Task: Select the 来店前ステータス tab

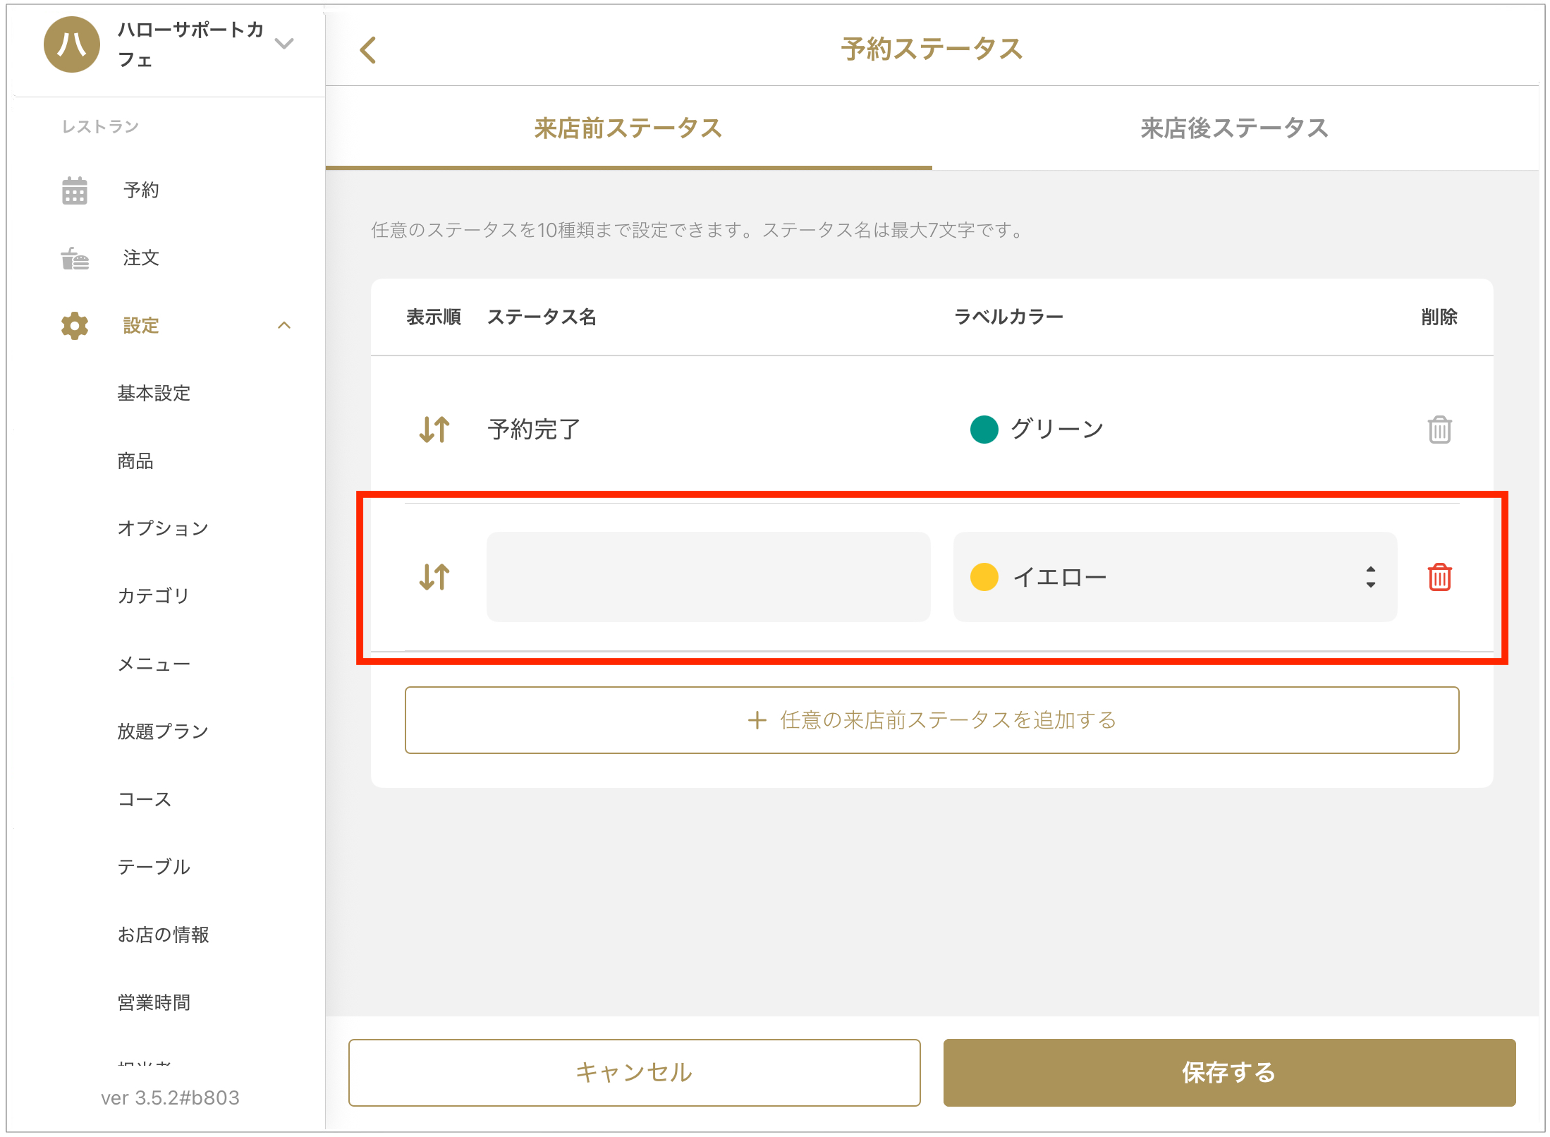Action: coord(628,128)
